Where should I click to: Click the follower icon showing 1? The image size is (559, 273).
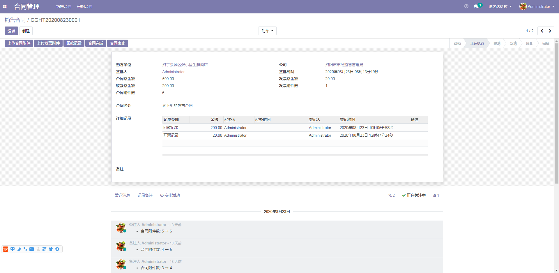(436, 195)
